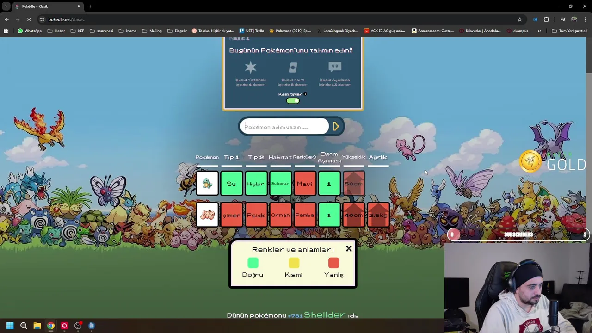This screenshot has width=592, height=333.
Task: Open the ACK E2 AC güç ada... bookmark
Action: point(385,31)
